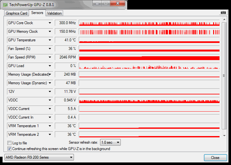The height and width of the screenshot is (165, 231).
Task: Click the GPU-Z title bar app icon
Action: point(5,5)
